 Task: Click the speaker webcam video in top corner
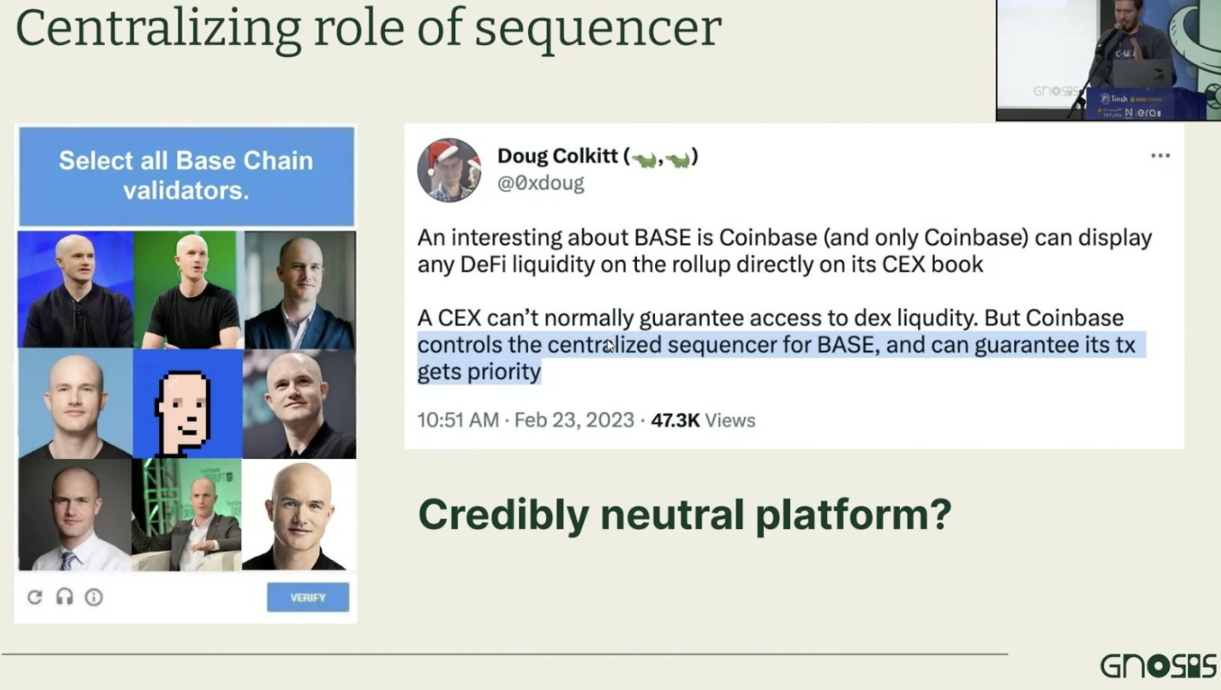point(1109,60)
